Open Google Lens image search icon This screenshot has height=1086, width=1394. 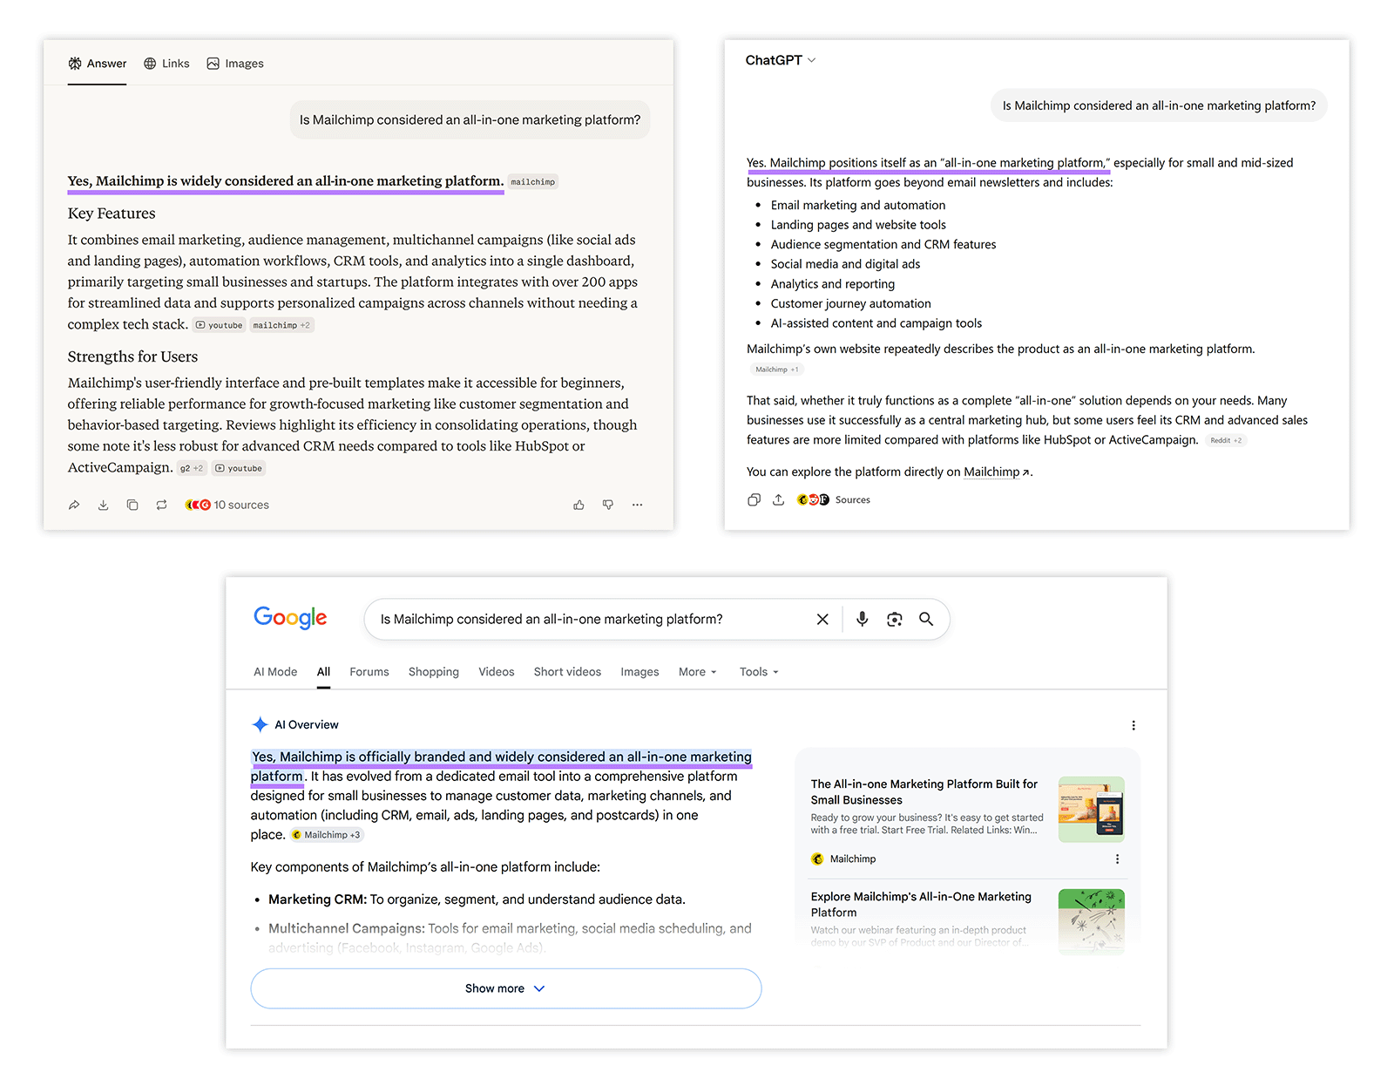tap(895, 619)
